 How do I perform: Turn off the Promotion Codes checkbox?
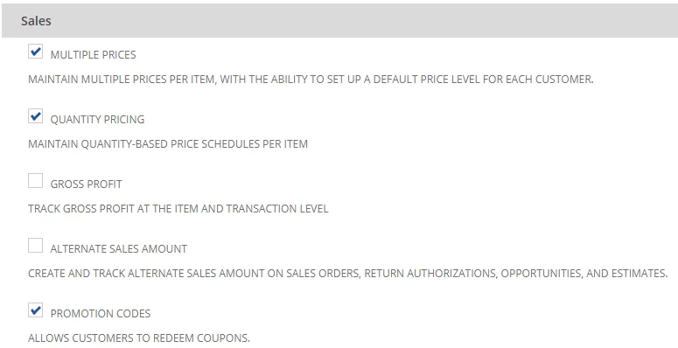pos(36,310)
